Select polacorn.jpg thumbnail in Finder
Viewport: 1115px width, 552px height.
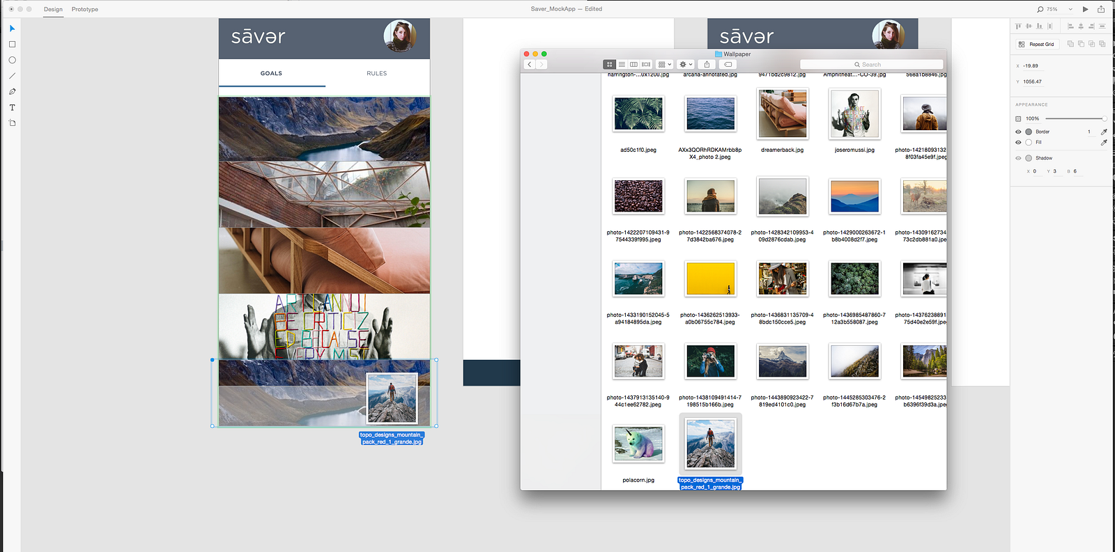(638, 443)
